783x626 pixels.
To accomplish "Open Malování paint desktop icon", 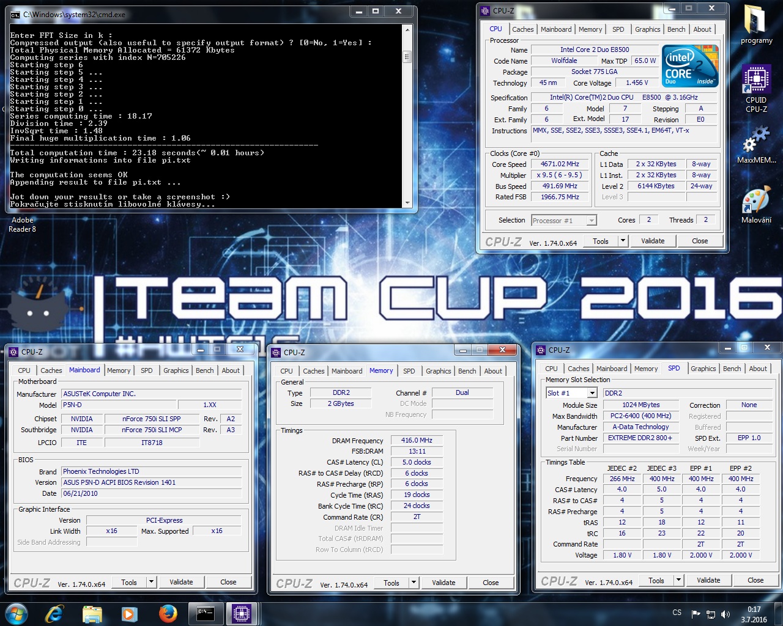I will click(x=756, y=206).
